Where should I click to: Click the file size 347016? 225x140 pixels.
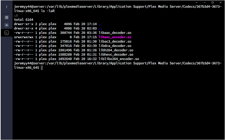pos(66,46)
